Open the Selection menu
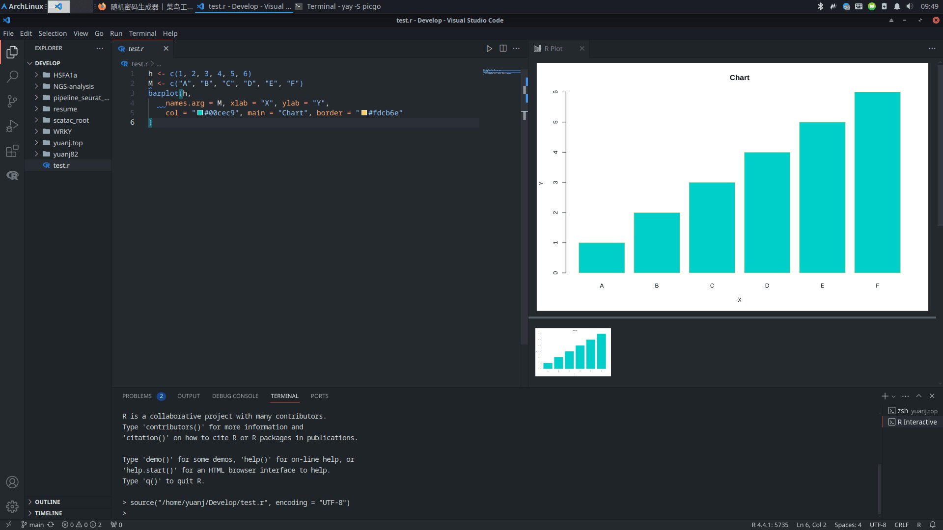Screen dimensions: 943x530 tap(53, 33)
